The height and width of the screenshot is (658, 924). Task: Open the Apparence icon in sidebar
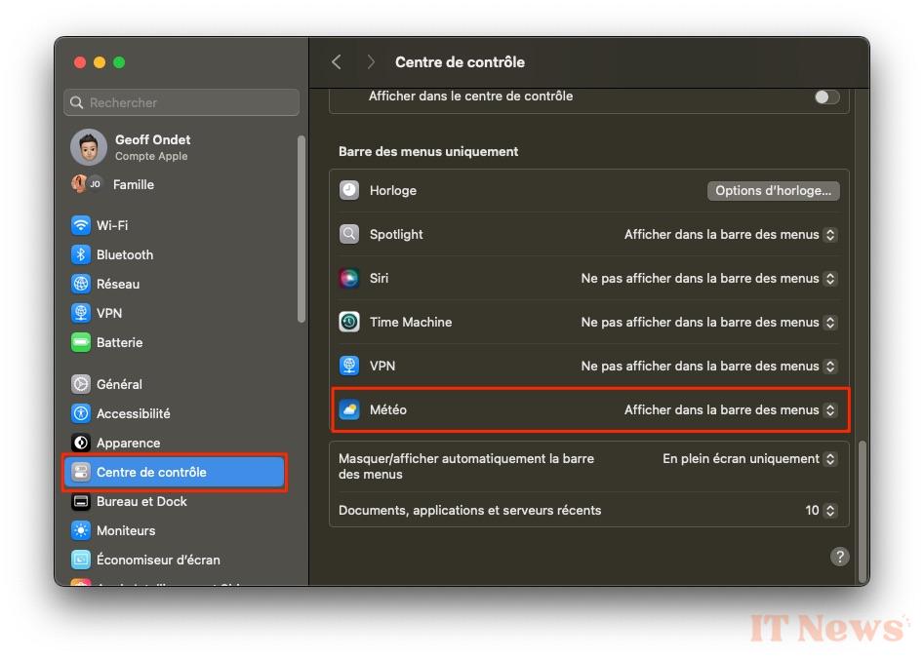coord(81,443)
